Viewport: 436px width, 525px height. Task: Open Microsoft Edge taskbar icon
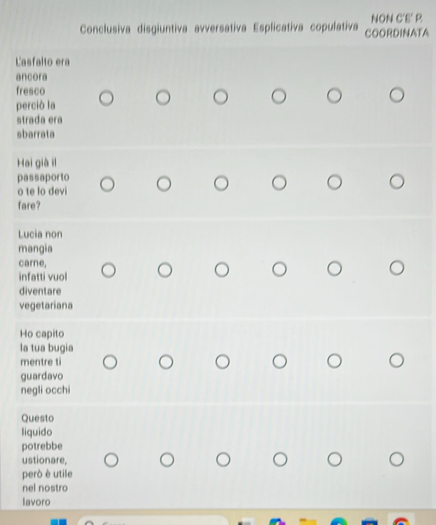click(338, 522)
